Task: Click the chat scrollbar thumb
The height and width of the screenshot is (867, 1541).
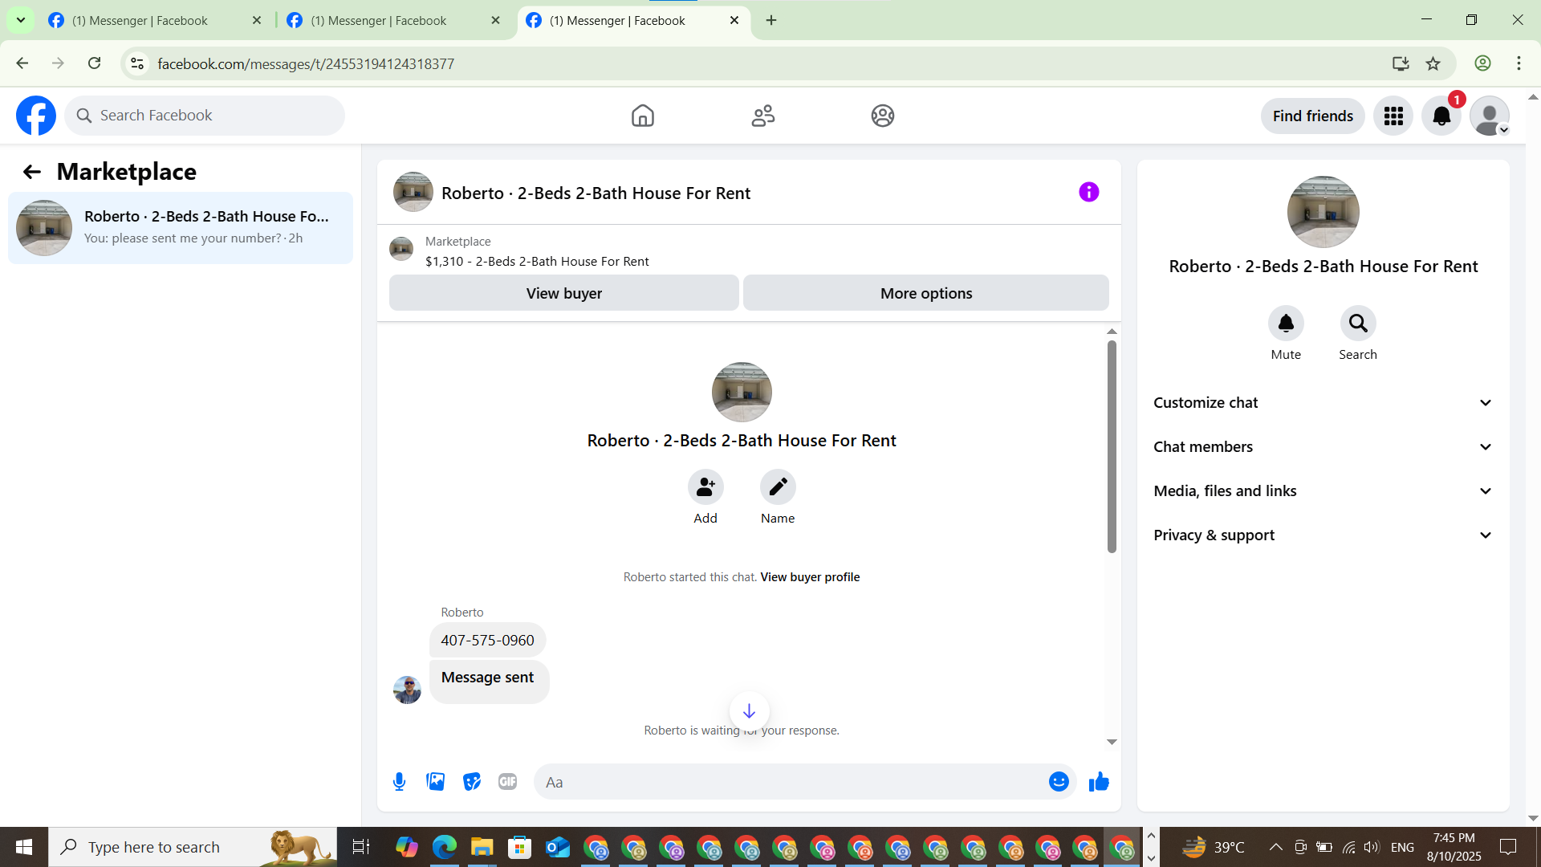Action: (x=1112, y=446)
